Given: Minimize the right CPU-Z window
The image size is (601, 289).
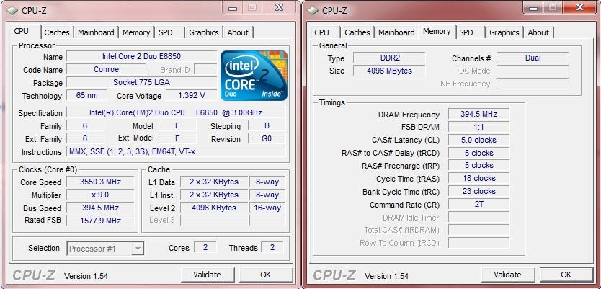Looking at the screenshot, I should (x=533, y=8).
